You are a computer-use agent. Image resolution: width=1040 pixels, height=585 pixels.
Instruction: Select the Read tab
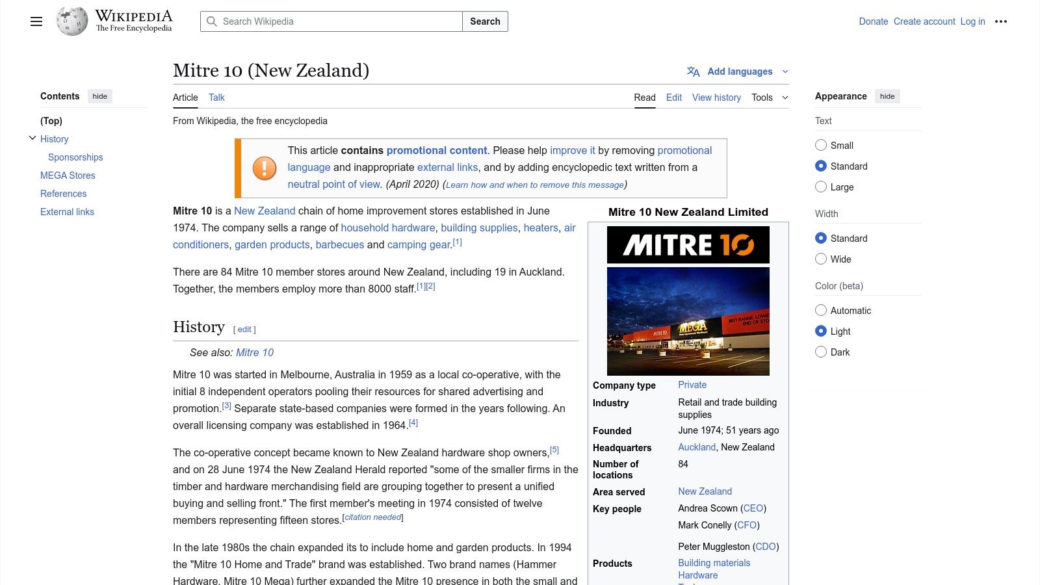pos(645,97)
